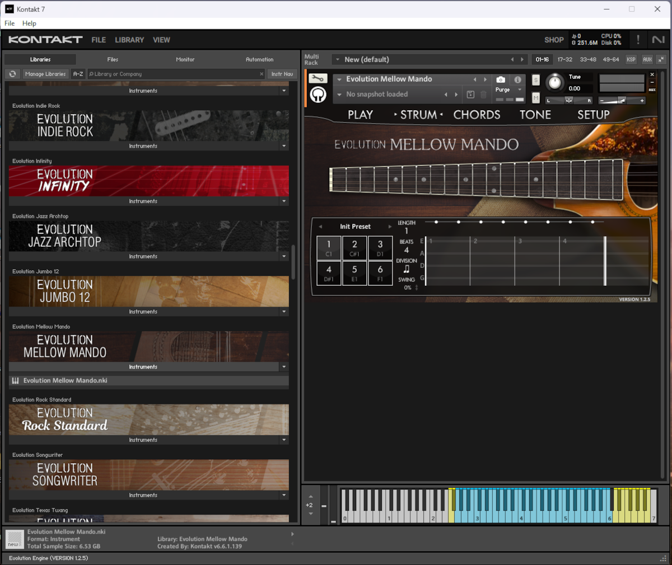Minimize the instrument header with the minus button
Viewport: 672px width, 565px height.
(x=652, y=82)
